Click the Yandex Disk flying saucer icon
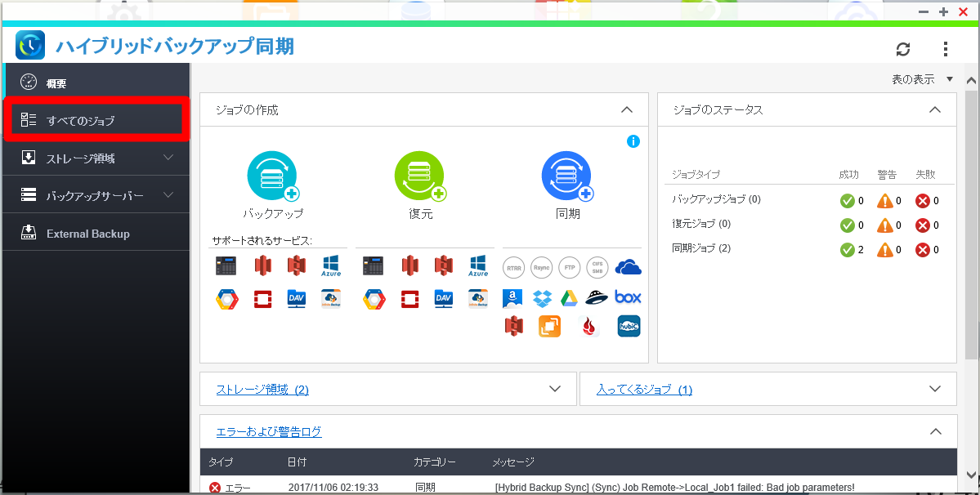The width and height of the screenshot is (980, 495). [597, 298]
